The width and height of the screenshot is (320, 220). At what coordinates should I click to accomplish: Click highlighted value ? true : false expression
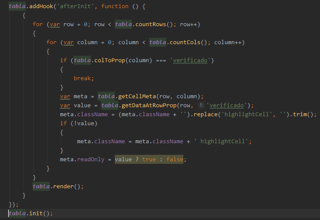click(x=149, y=159)
